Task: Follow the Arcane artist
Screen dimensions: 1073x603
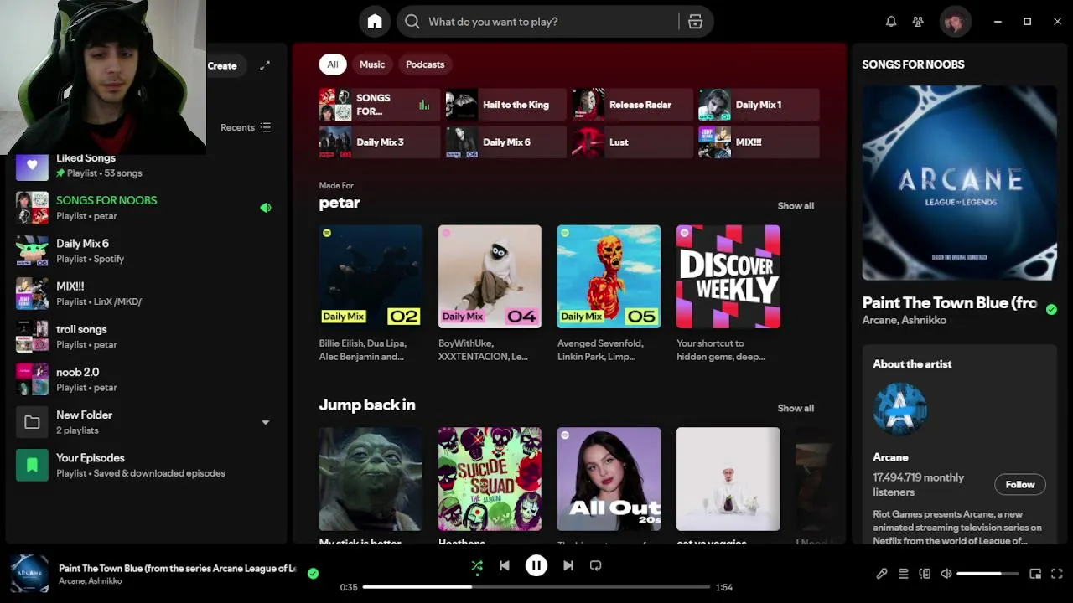Action: pyautogui.click(x=1020, y=485)
